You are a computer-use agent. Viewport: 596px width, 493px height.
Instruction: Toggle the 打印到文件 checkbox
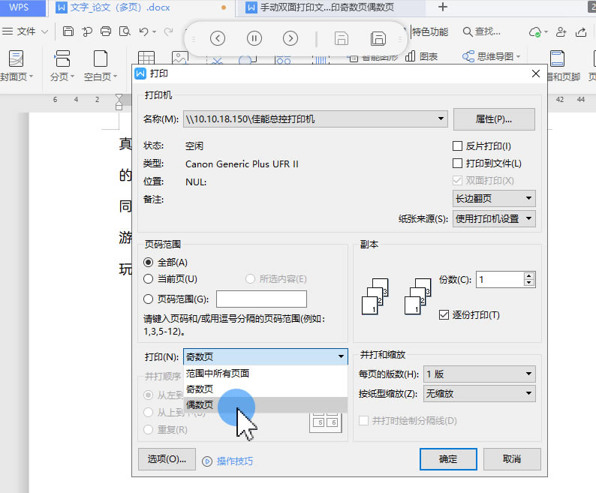pos(457,164)
